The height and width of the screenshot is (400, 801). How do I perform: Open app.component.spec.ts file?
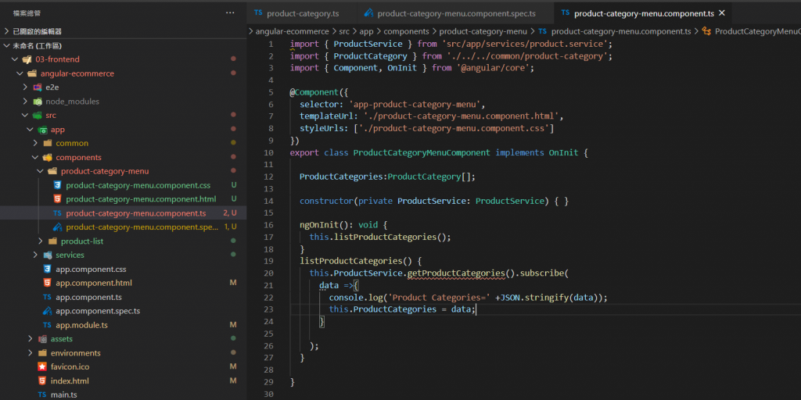click(98, 311)
